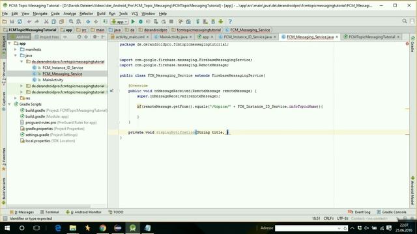Collapse the app module tree node
Screen dimensions: 417x234
click(x=10, y=44)
